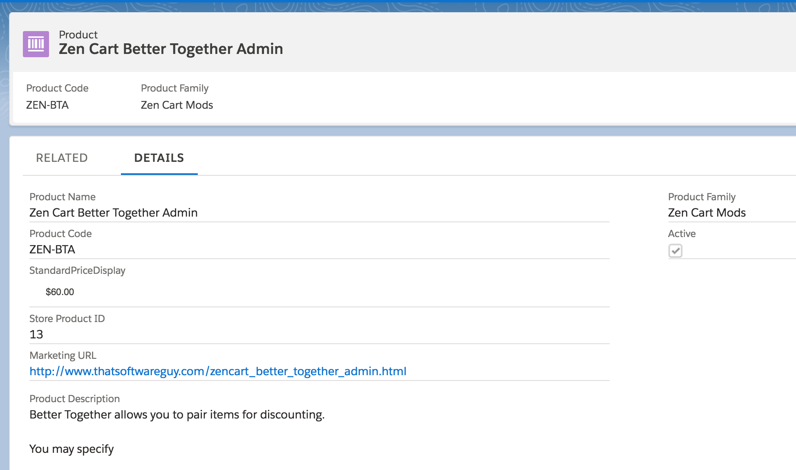Screen dimensions: 796x470
Task: Click the $60.00 standard price value
Action: click(60, 292)
